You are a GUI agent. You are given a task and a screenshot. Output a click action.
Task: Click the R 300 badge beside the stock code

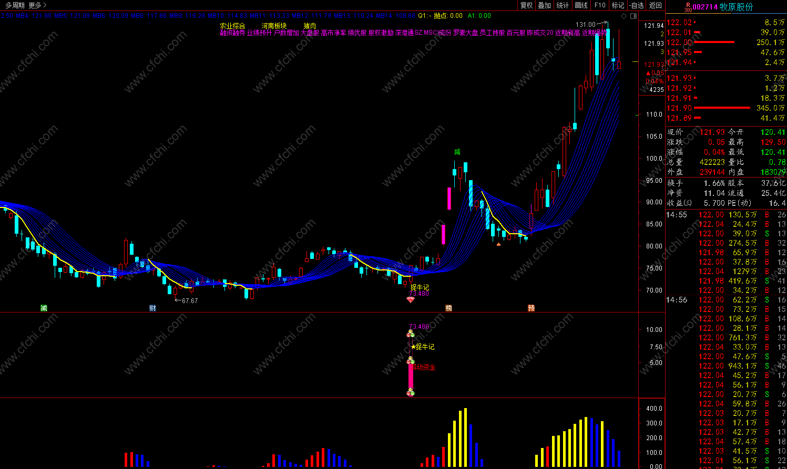tap(688, 7)
